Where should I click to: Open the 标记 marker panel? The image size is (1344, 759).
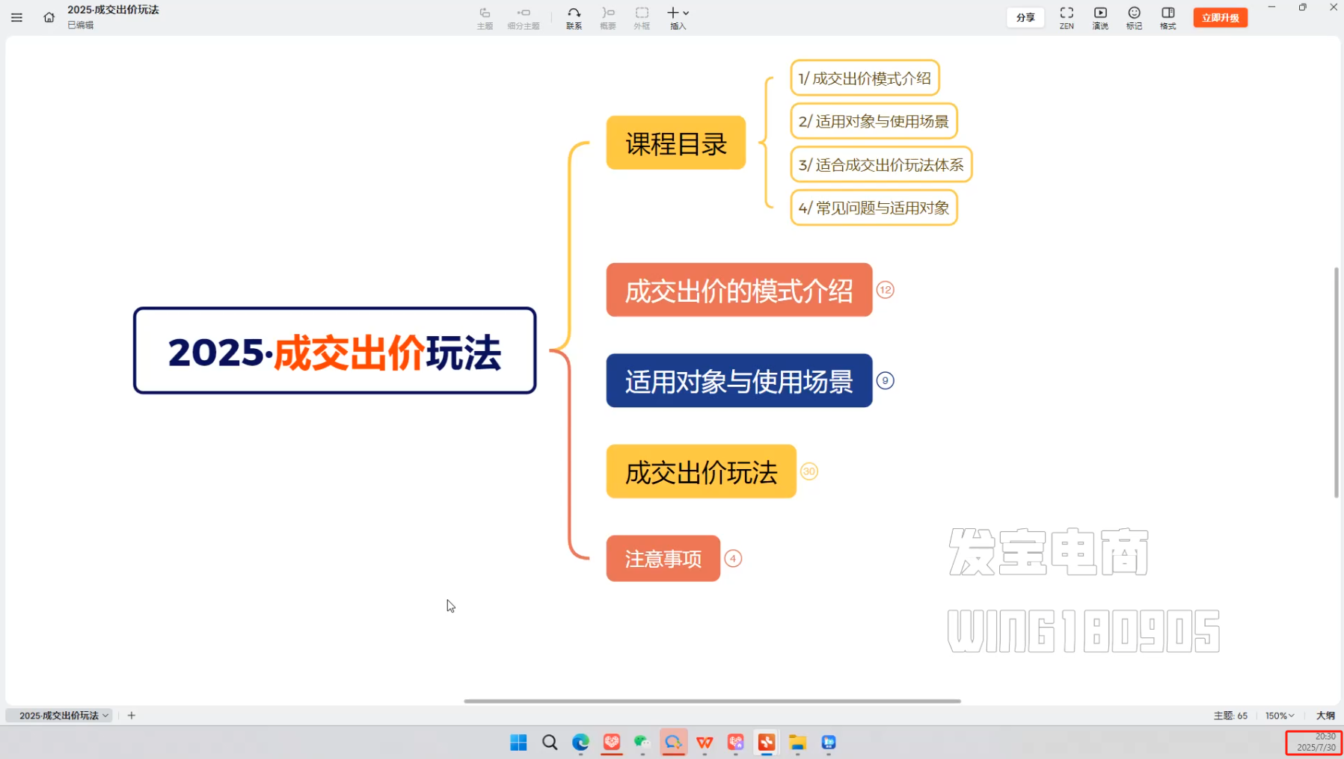point(1134,18)
